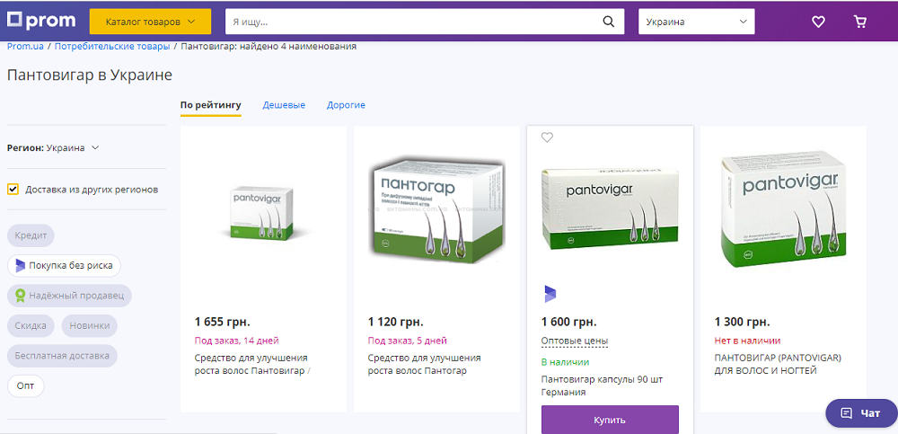Open favorites heart icon in header

click(x=818, y=22)
